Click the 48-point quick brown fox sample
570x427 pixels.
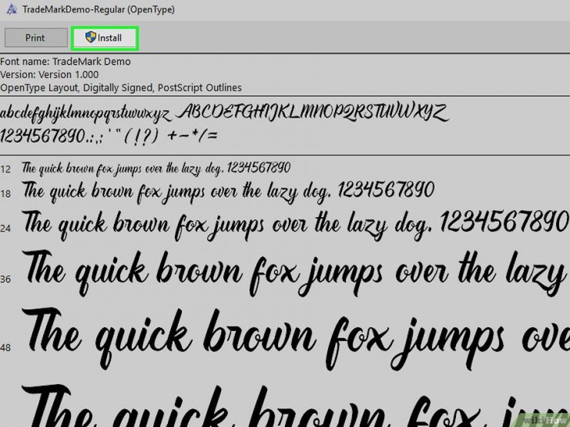tap(296, 339)
